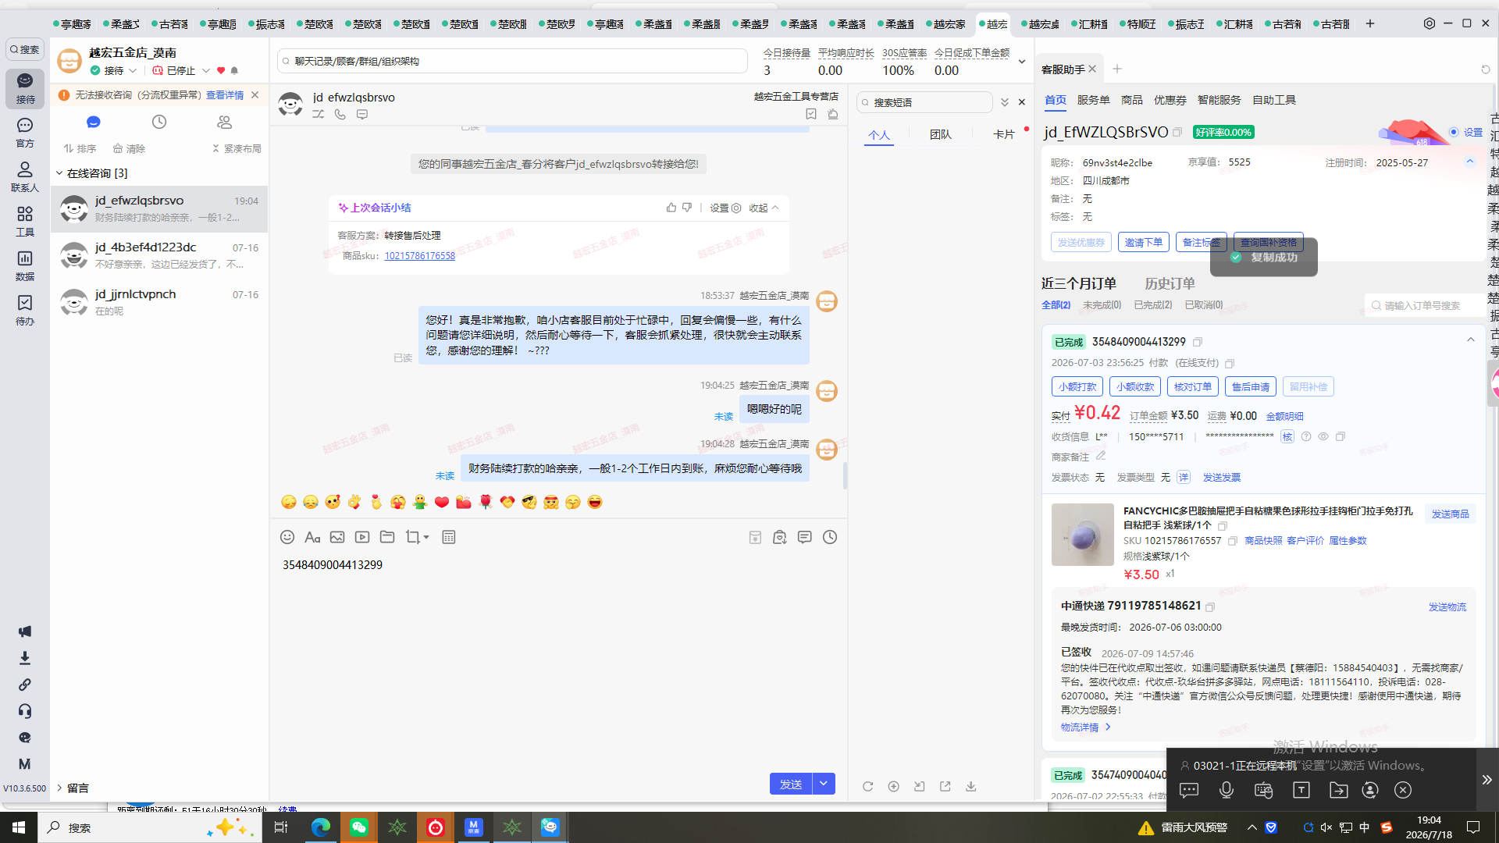Toggle the red heart icon beside 已停止

pos(221,70)
